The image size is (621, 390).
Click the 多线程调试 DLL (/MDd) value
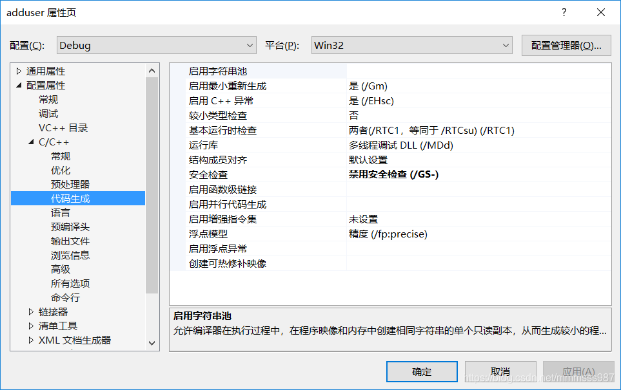tap(401, 145)
